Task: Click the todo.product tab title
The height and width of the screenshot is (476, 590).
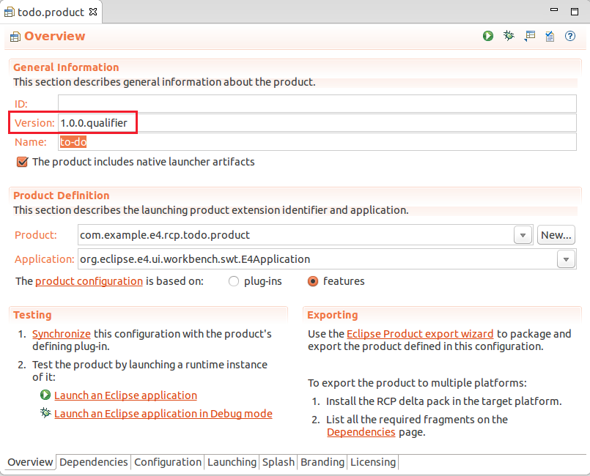Action: point(51,12)
